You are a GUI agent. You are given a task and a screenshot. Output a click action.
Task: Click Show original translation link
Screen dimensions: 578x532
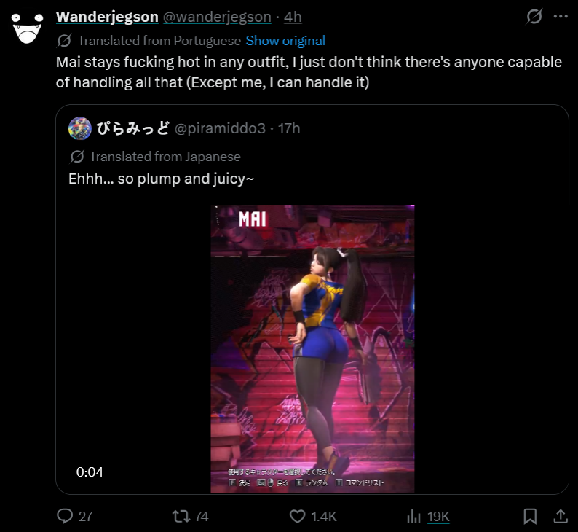pos(285,41)
